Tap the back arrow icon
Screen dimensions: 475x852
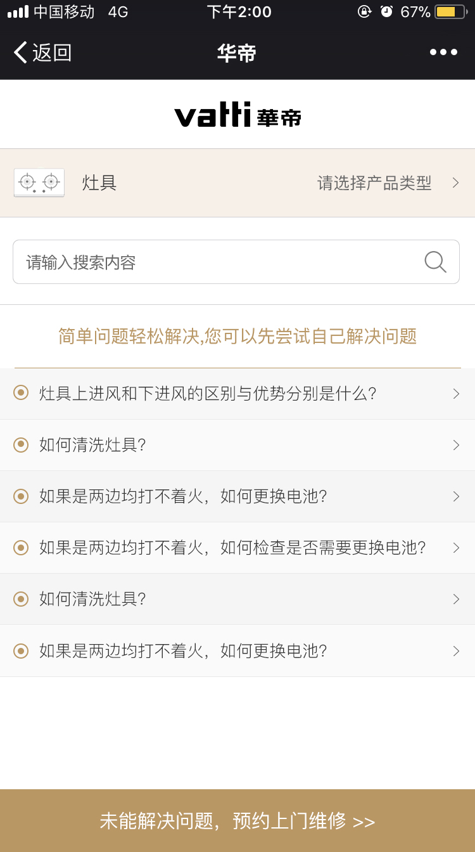pyautogui.click(x=20, y=53)
